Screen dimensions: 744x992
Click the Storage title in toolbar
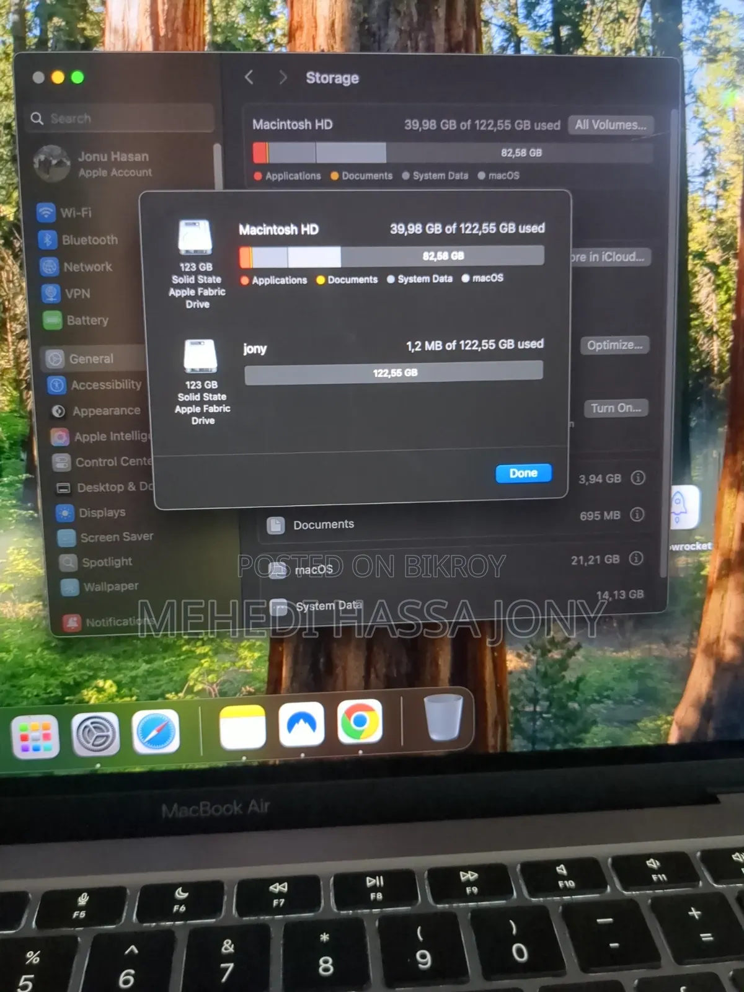332,78
